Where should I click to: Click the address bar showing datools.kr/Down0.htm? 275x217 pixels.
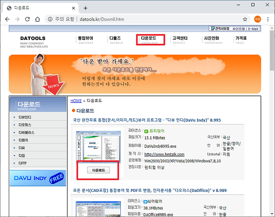(x=147, y=19)
